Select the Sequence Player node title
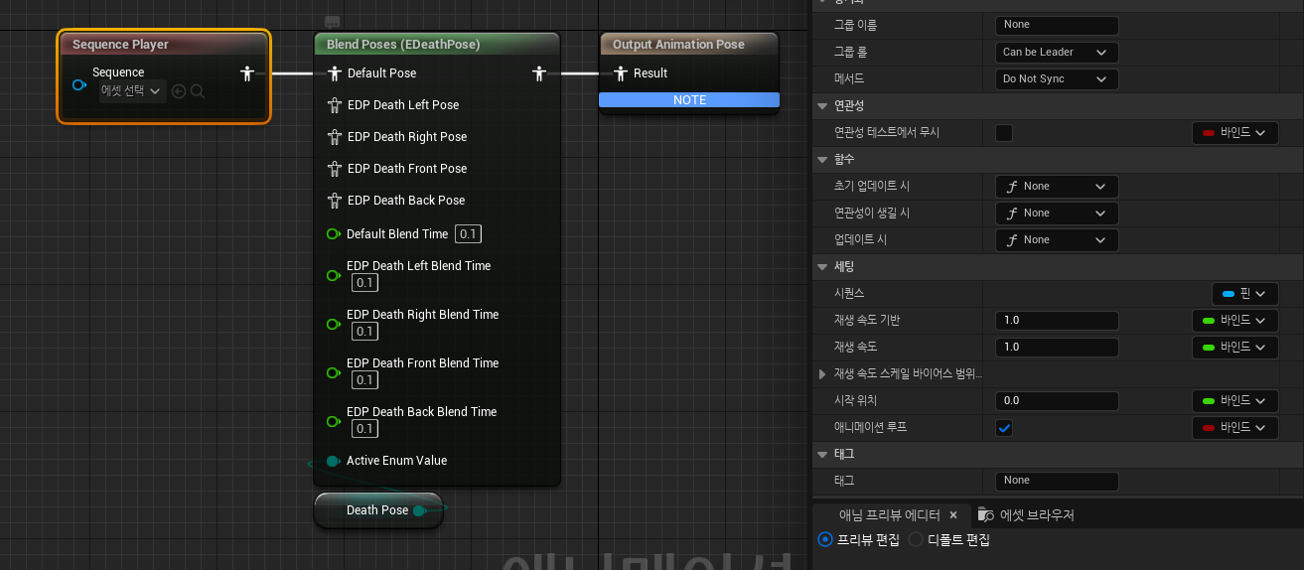Image resolution: width=1304 pixels, height=570 pixels. click(120, 45)
